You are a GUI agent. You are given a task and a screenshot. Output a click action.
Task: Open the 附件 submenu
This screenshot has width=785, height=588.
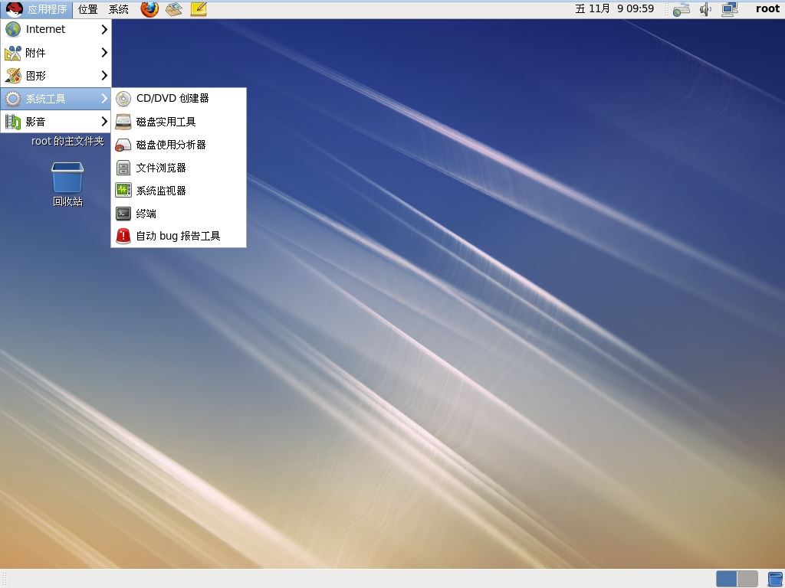click(55, 53)
